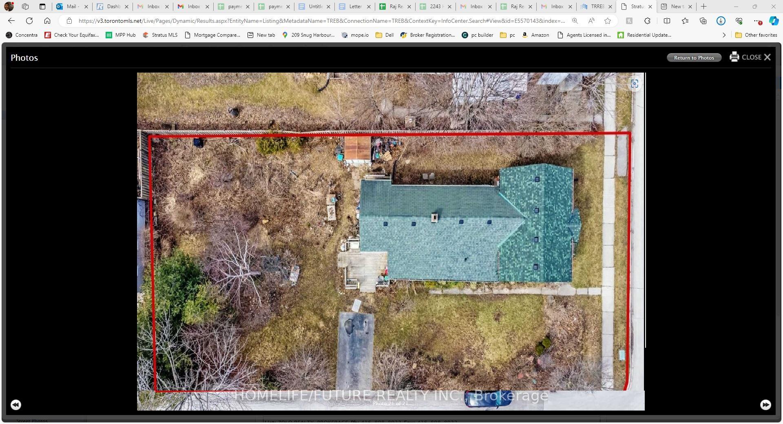Open a new browser tab with plus
Image resolution: width=783 pixels, height=424 pixels.
(703, 7)
